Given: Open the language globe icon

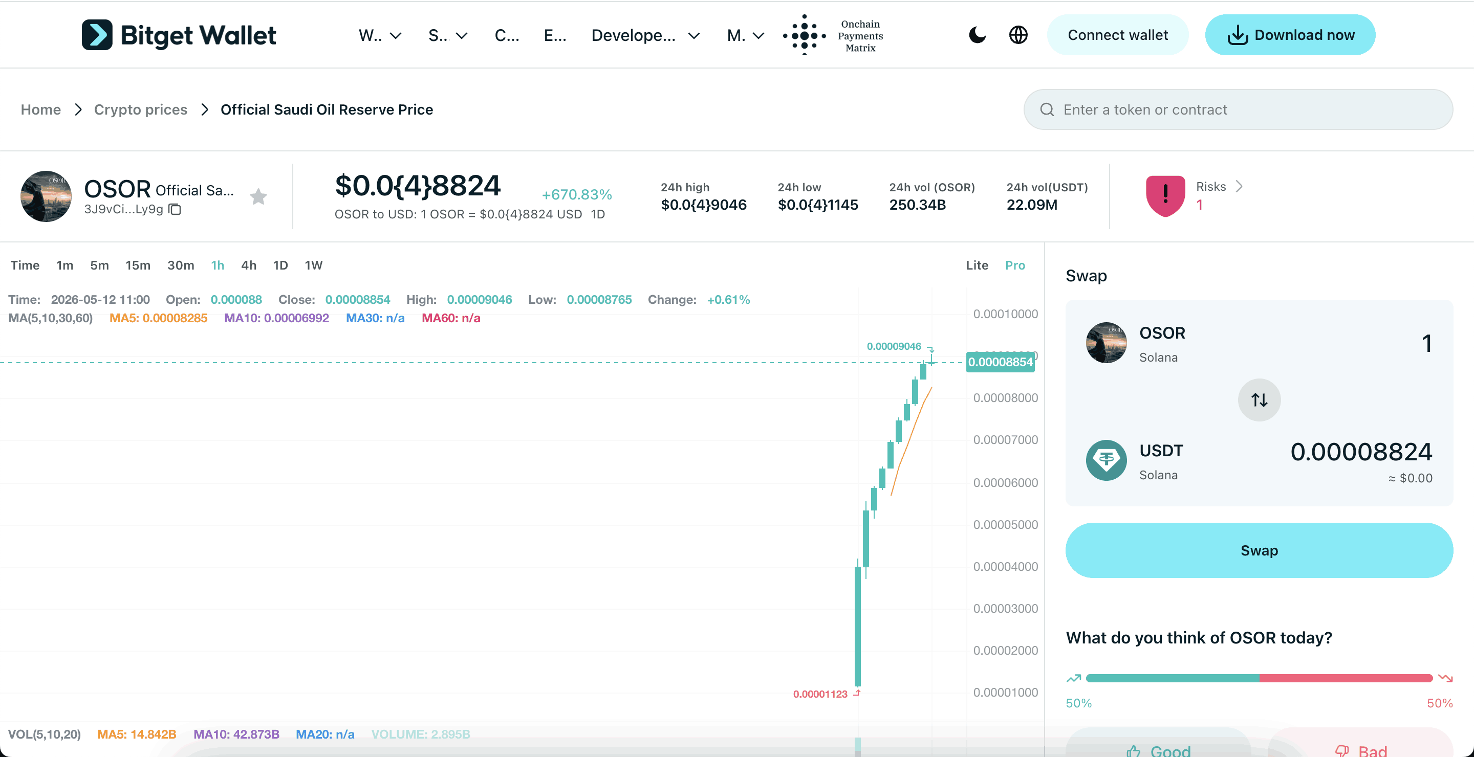Looking at the screenshot, I should [1018, 35].
